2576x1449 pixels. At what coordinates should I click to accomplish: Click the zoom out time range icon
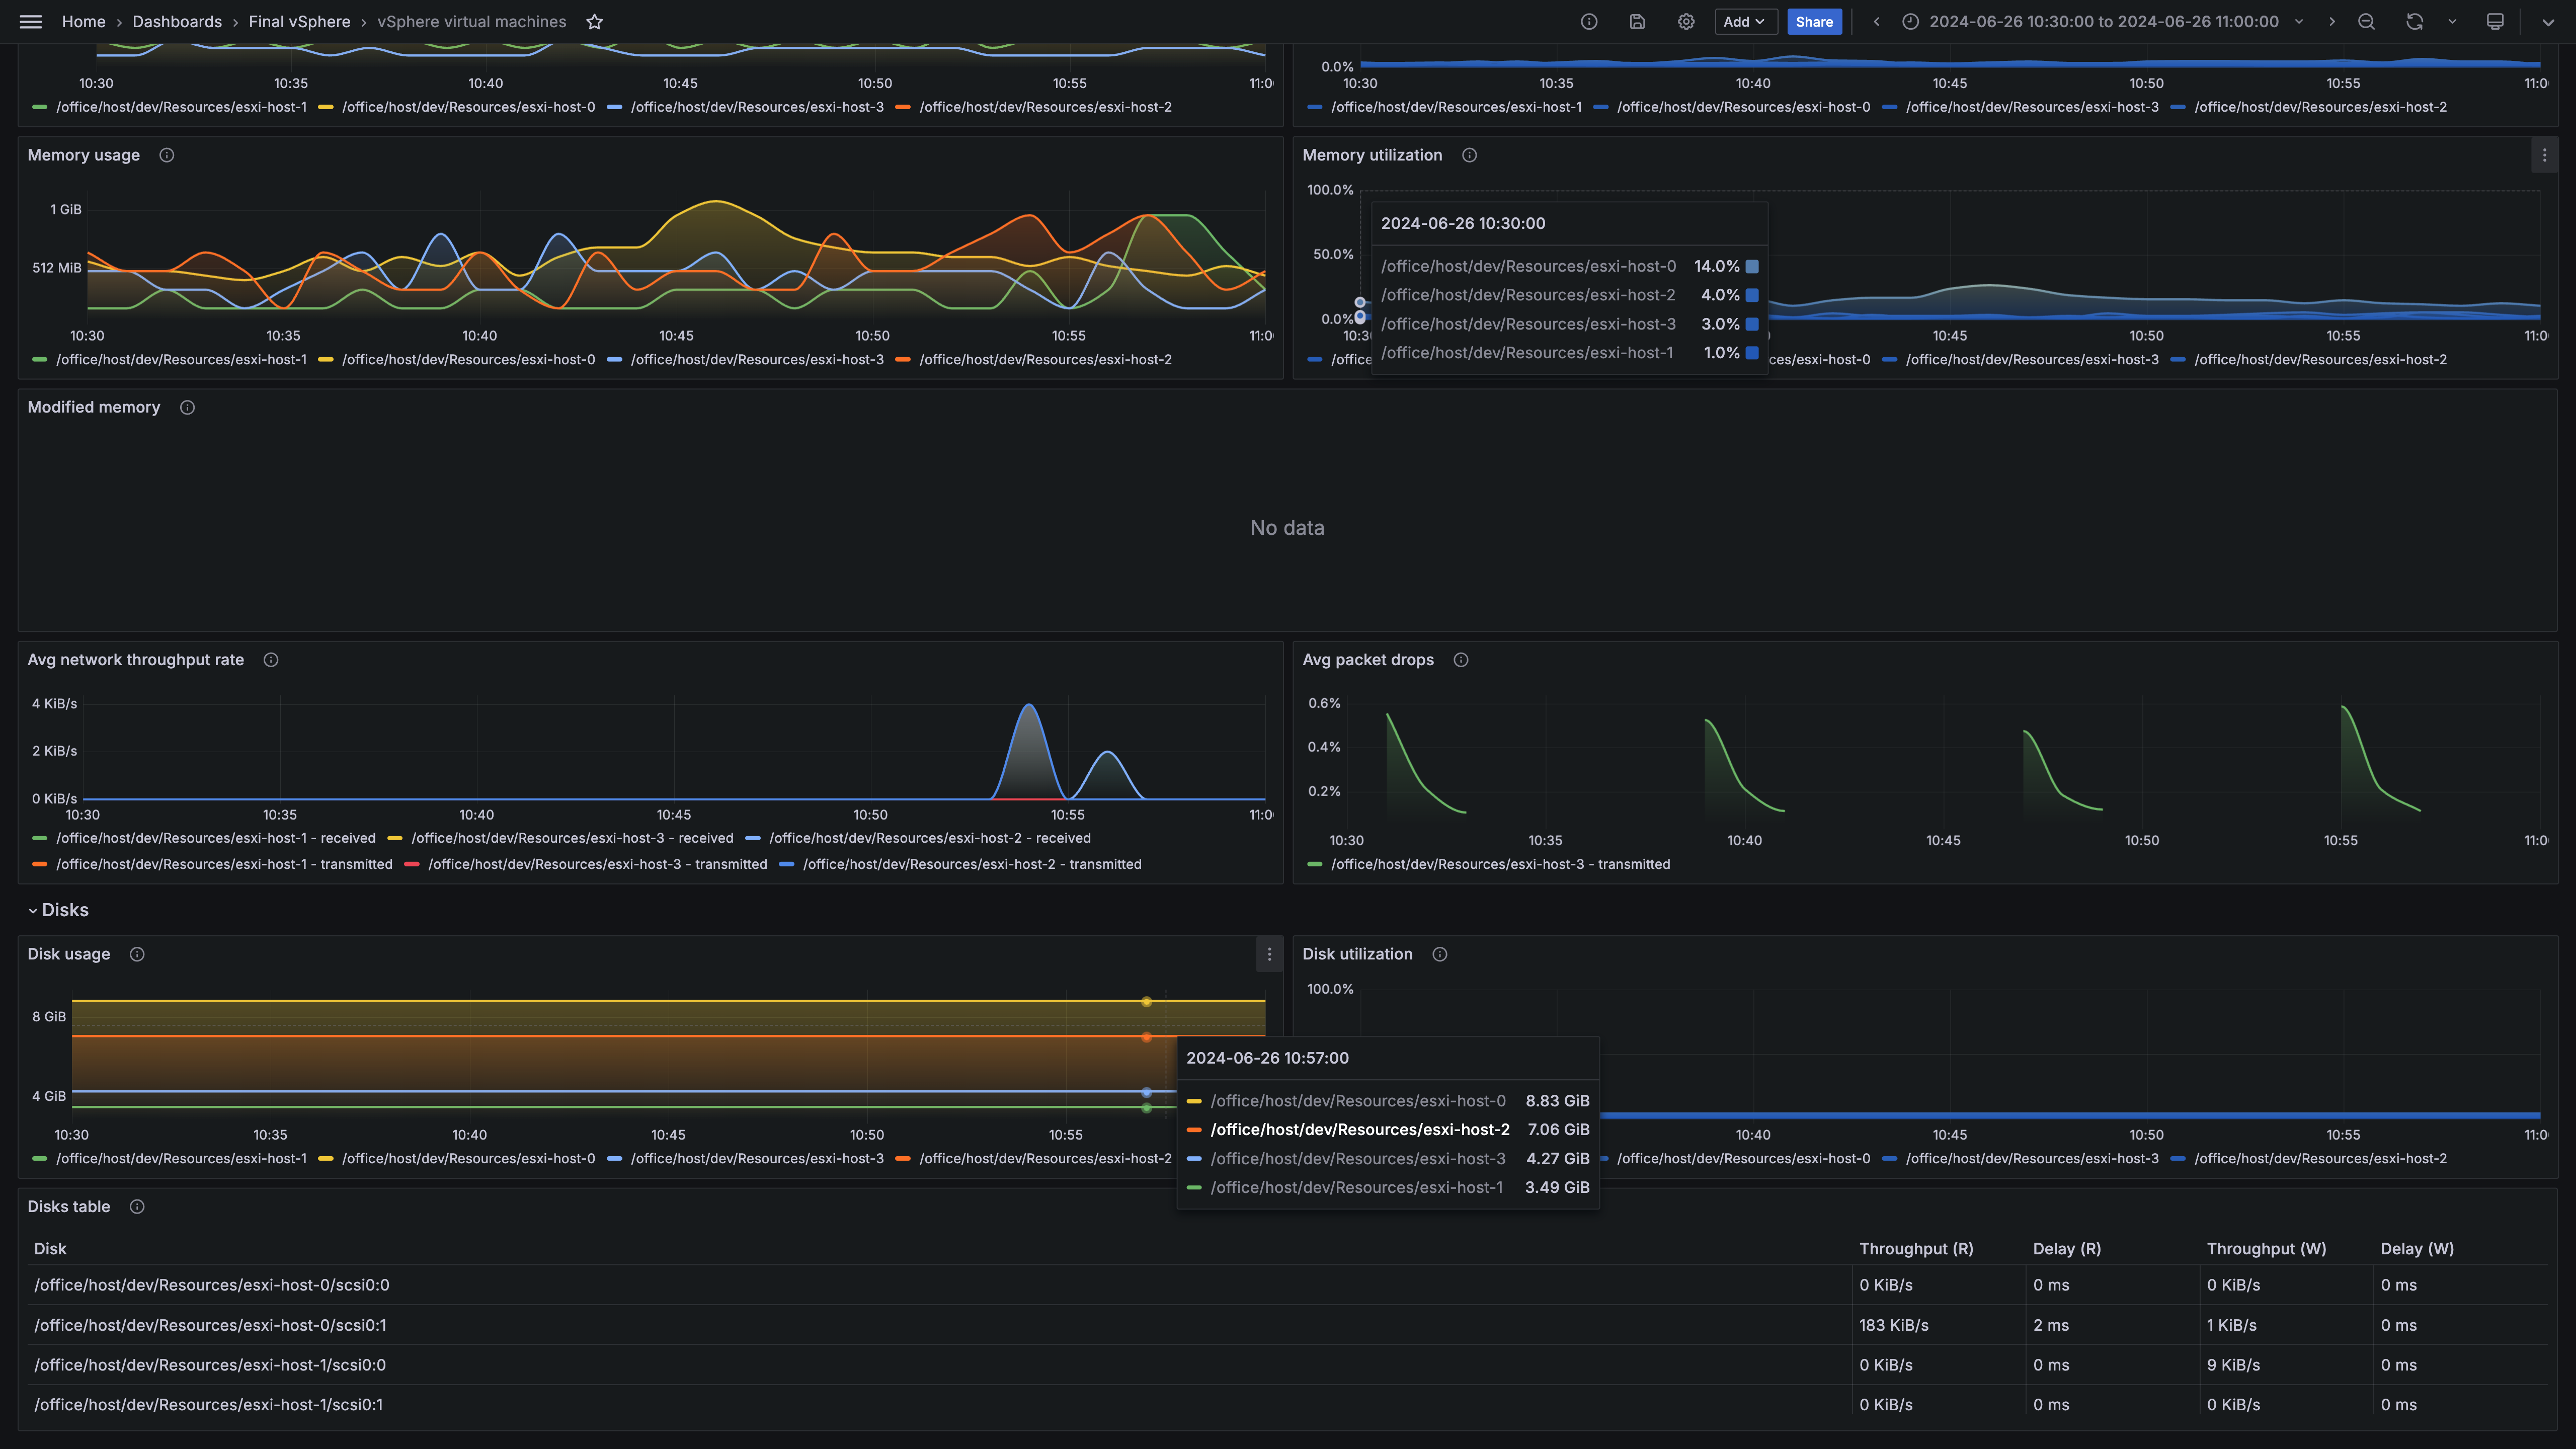coord(2366,22)
